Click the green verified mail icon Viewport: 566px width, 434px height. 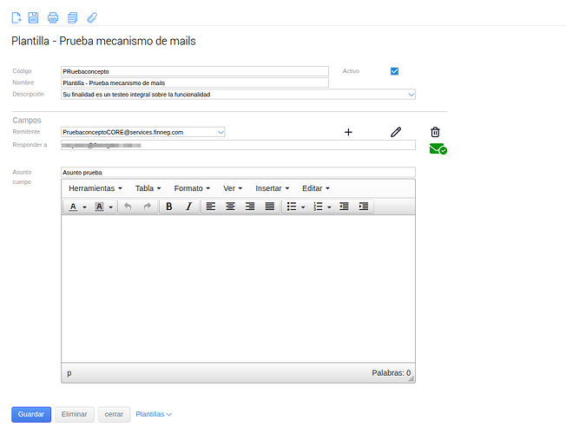pos(438,149)
